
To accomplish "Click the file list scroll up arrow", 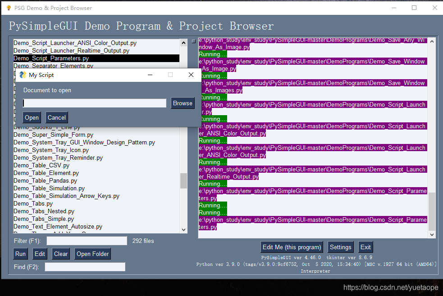I will click(183, 43).
